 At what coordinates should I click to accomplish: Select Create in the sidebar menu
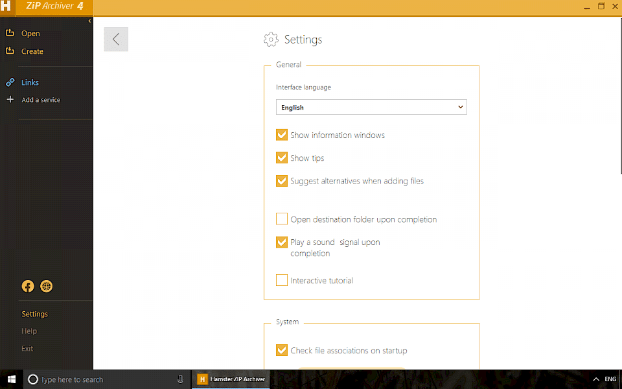pyautogui.click(x=32, y=51)
